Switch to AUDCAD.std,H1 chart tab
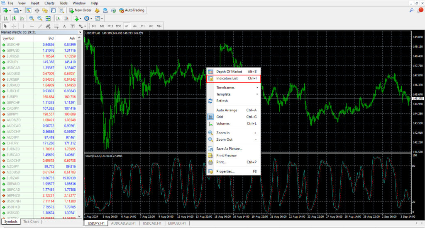 (123, 223)
